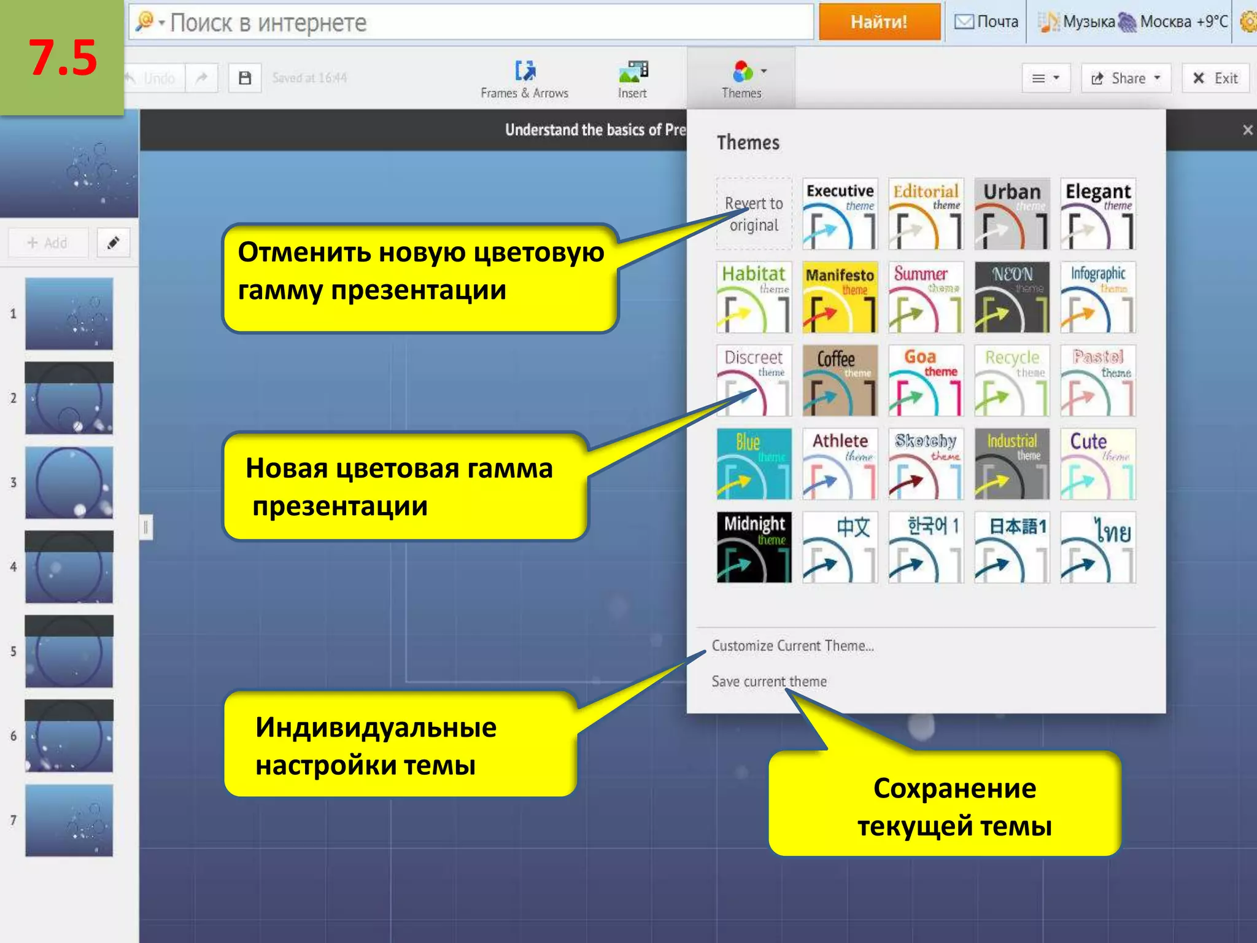Viewport: 1257px width, 943px height.
Task: Click the sidebar collapse handle
Action: point(145,527)
